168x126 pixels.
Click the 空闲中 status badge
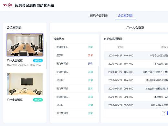(x=38, y=100)
